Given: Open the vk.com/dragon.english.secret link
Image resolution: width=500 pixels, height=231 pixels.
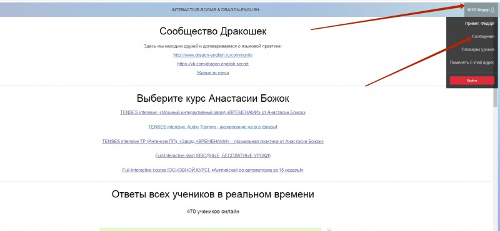Looking at the screenshot, I should point(212,64).
